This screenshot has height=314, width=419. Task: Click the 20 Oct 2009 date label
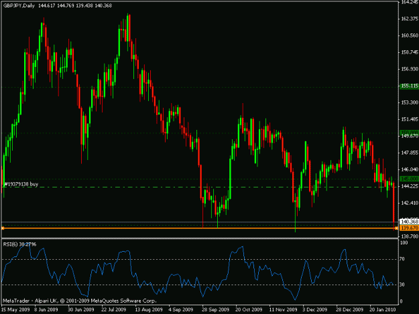[x=249, y=310]
